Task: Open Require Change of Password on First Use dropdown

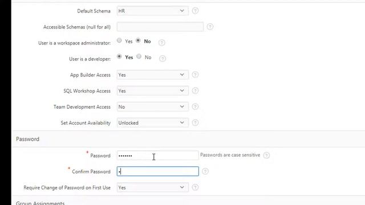Action: 152,187
